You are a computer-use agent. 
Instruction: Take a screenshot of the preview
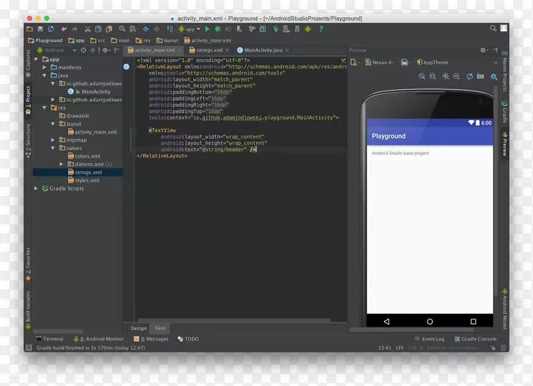pos(480,76)
